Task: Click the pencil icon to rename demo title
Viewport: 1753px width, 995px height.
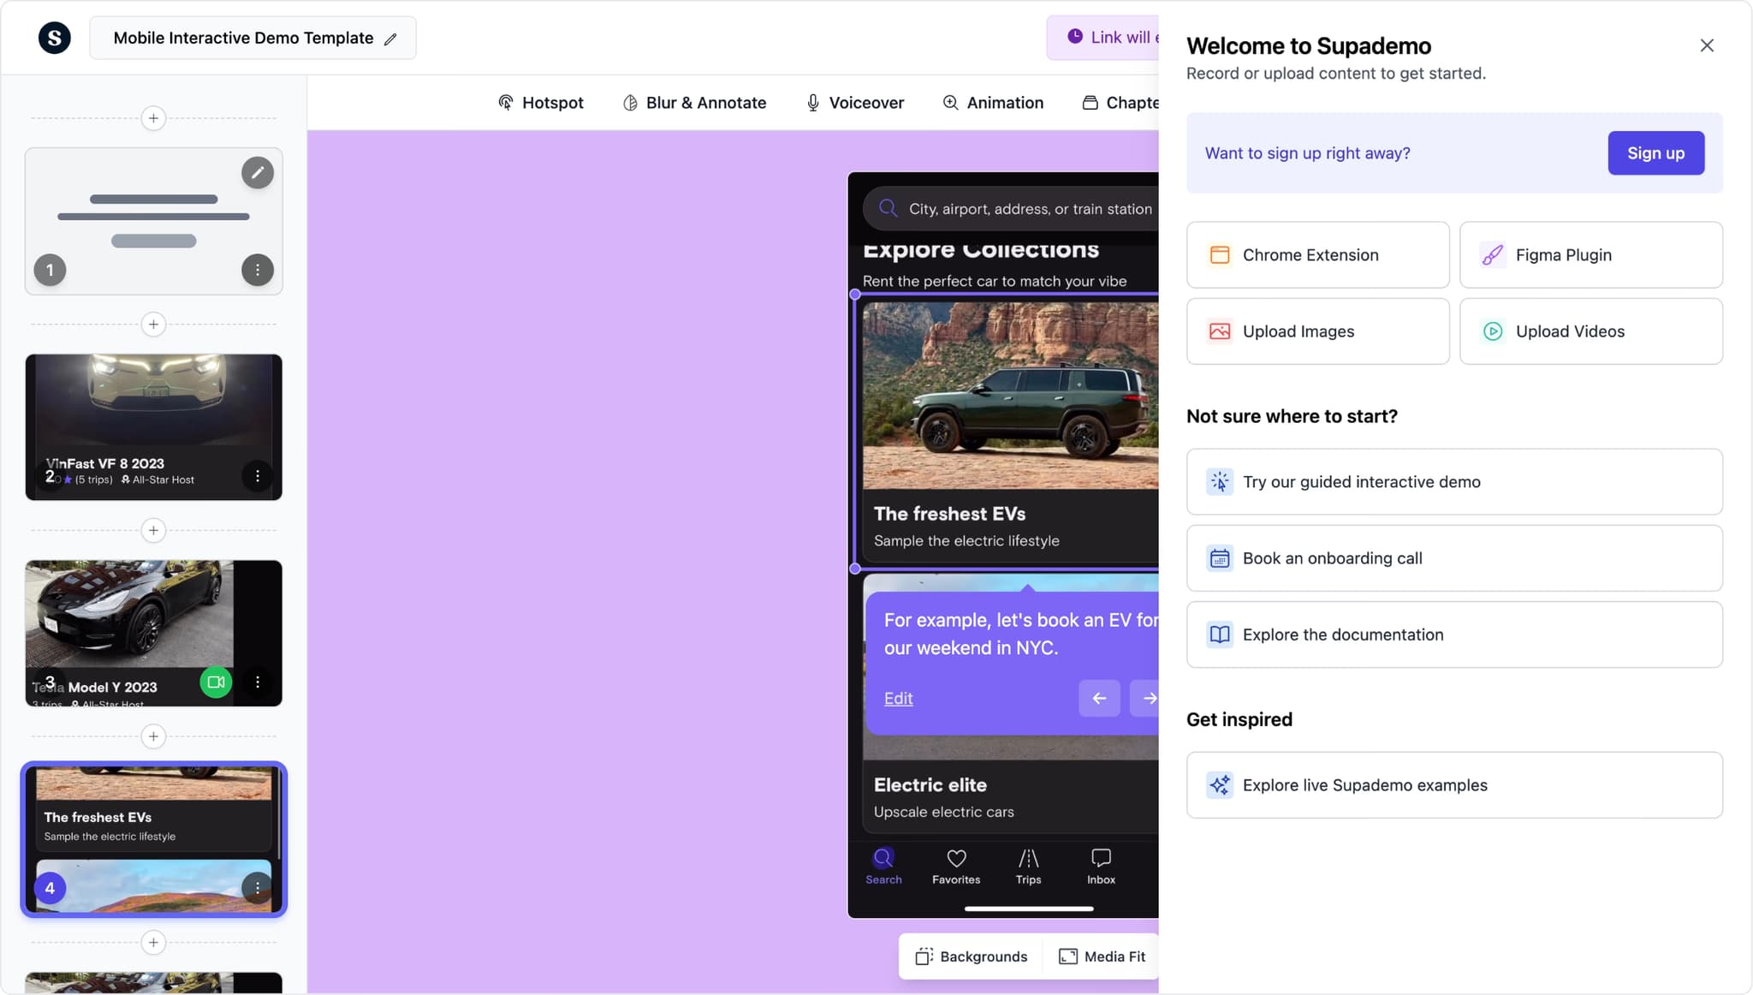Action: click(390, 39)
